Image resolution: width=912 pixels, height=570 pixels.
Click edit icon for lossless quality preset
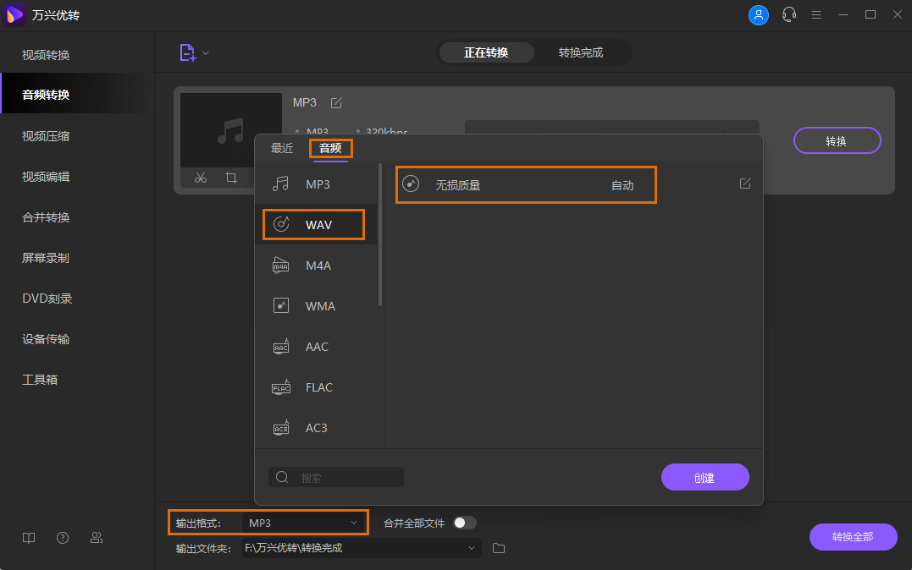(x=745, y=184)
